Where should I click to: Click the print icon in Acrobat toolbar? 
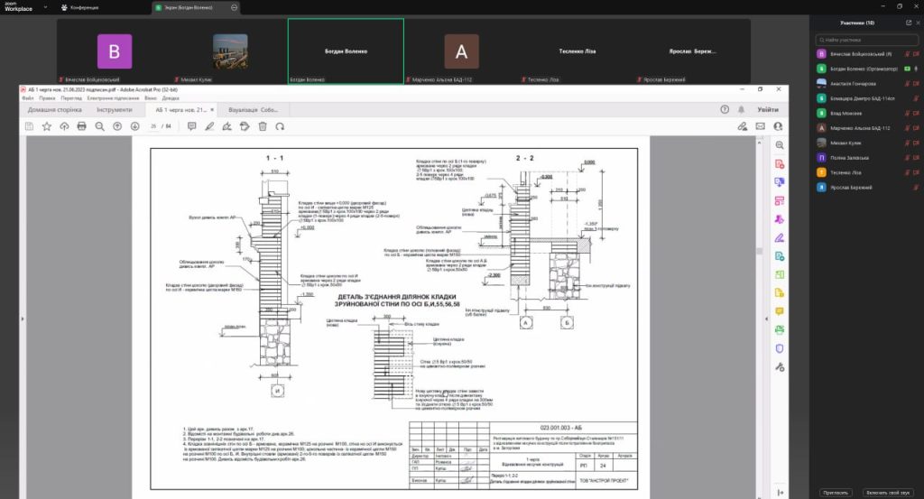click(x=82, y=126)
